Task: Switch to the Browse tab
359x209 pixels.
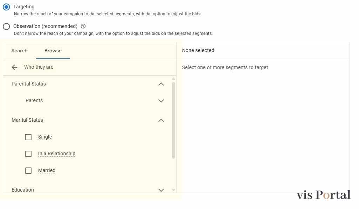Action: (x=53, y=51)
